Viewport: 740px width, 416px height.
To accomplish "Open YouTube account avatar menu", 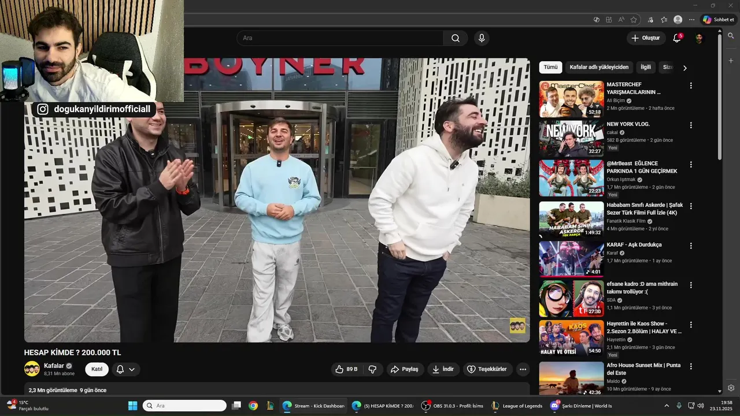I will pyautogui.click(x=699, y=38).
